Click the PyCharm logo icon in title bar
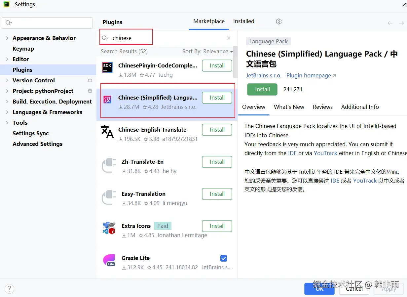 6,4
